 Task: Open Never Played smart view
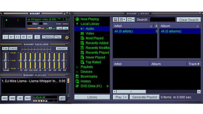(x=95, y=57)
